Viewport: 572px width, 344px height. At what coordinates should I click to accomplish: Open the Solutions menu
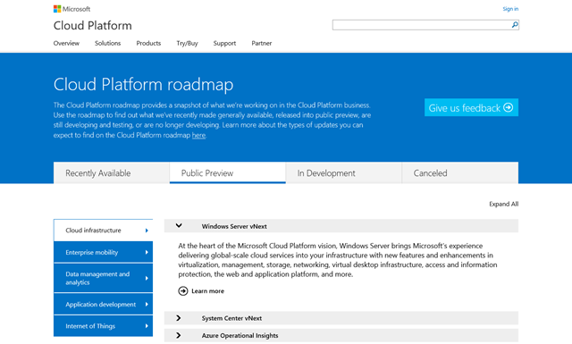pos(107,43)
